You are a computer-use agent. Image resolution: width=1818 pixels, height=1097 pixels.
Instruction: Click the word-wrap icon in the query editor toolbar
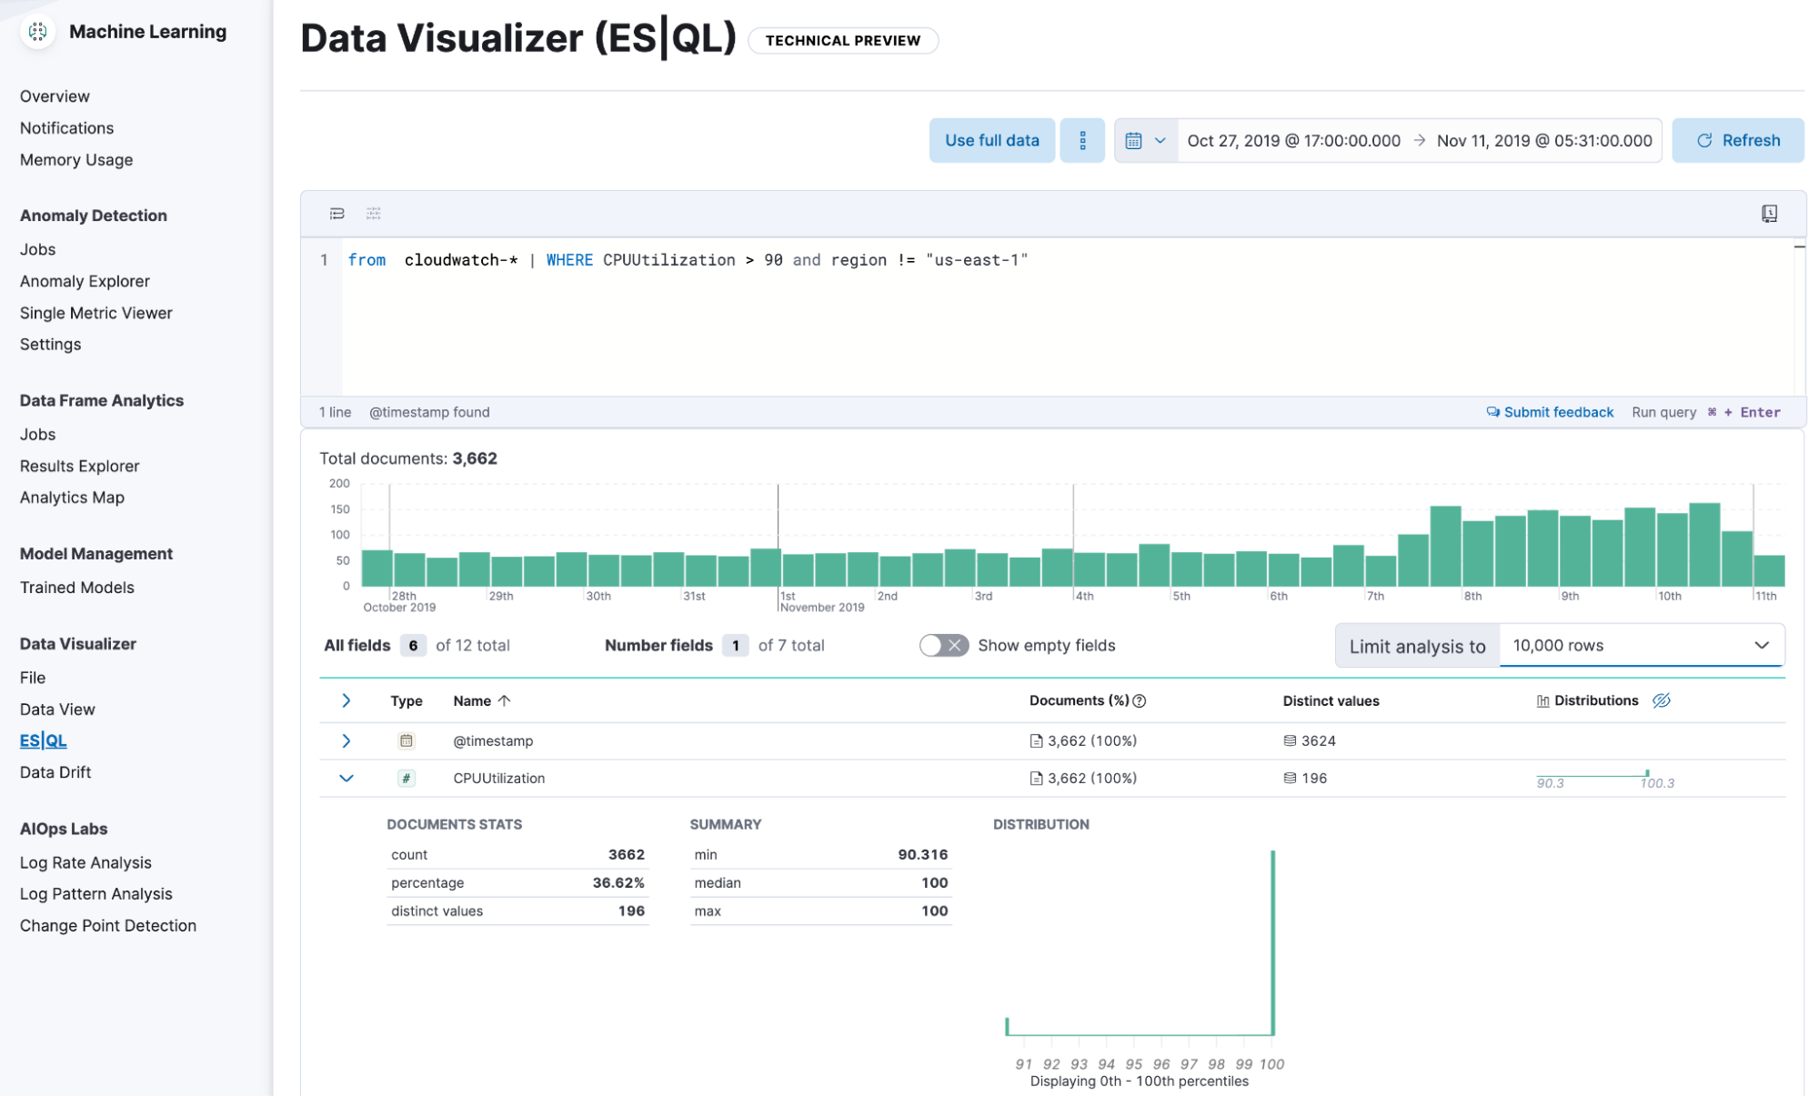click(x=337, y=214)
